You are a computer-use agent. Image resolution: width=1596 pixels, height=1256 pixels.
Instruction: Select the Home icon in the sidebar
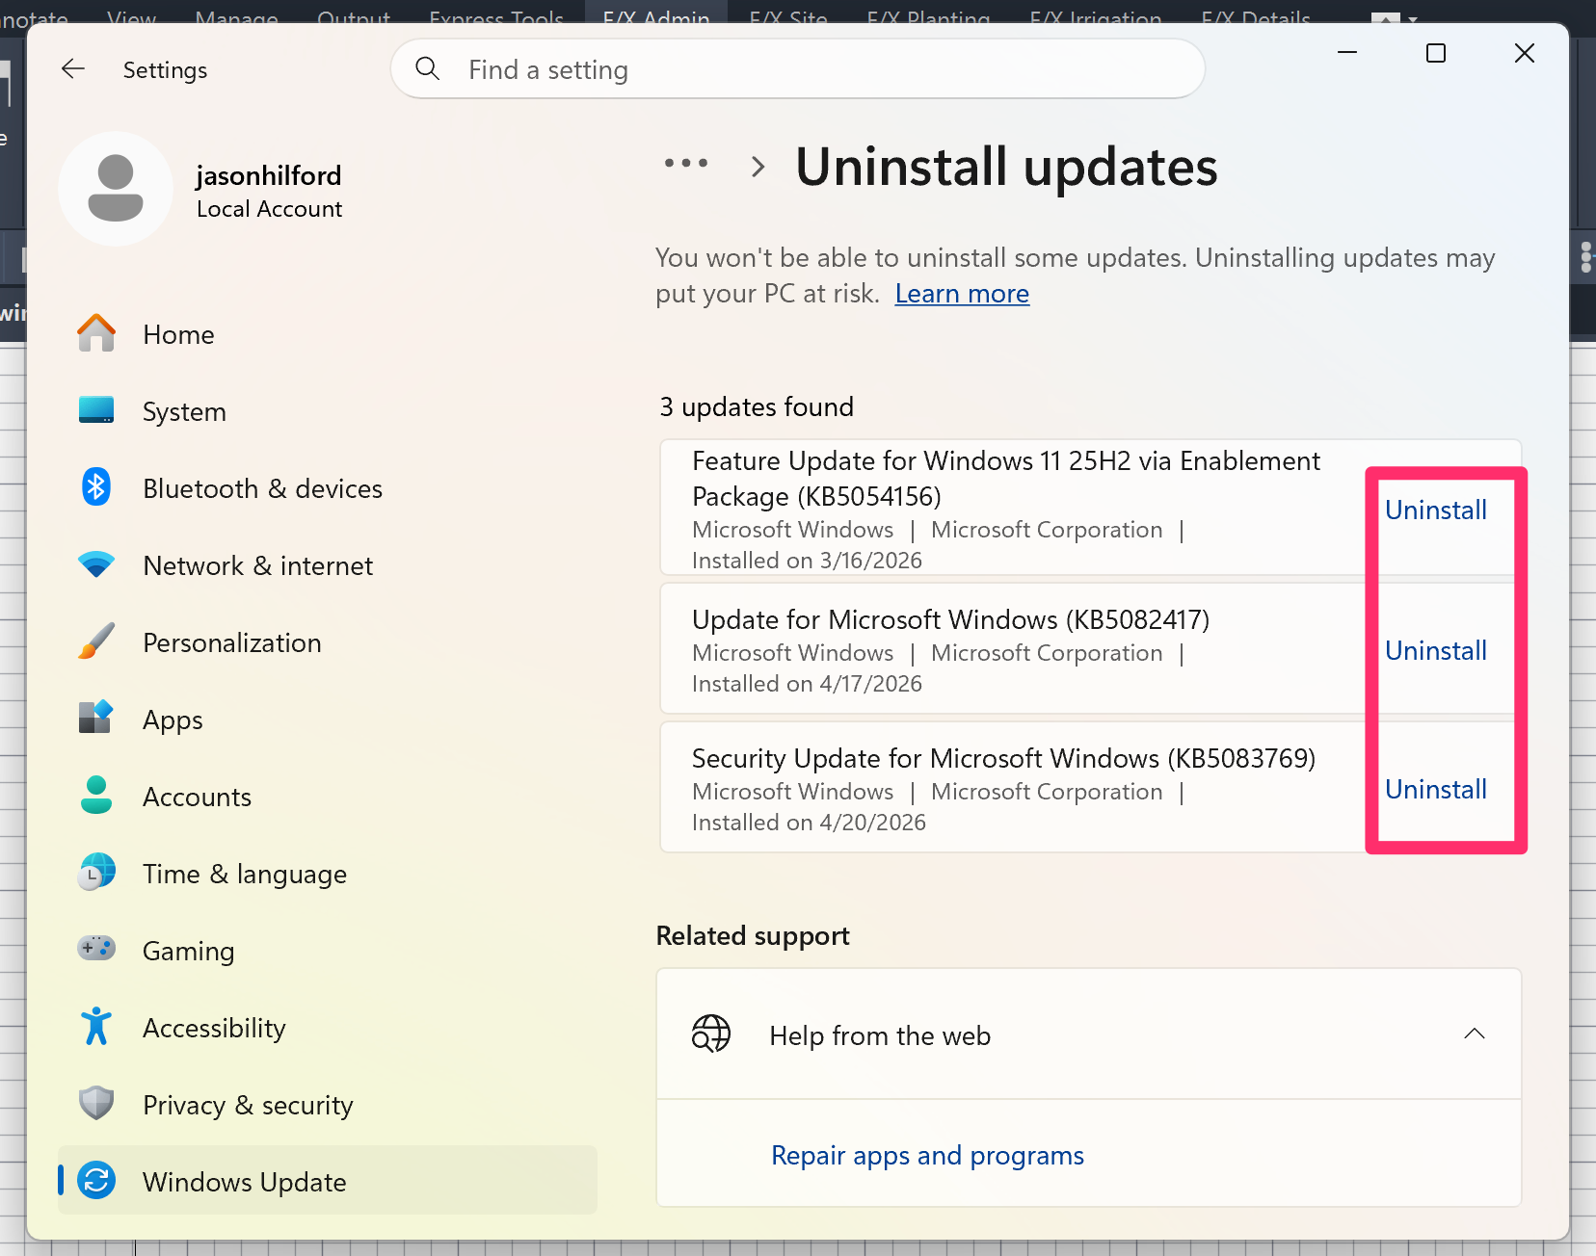coord(95,333)
